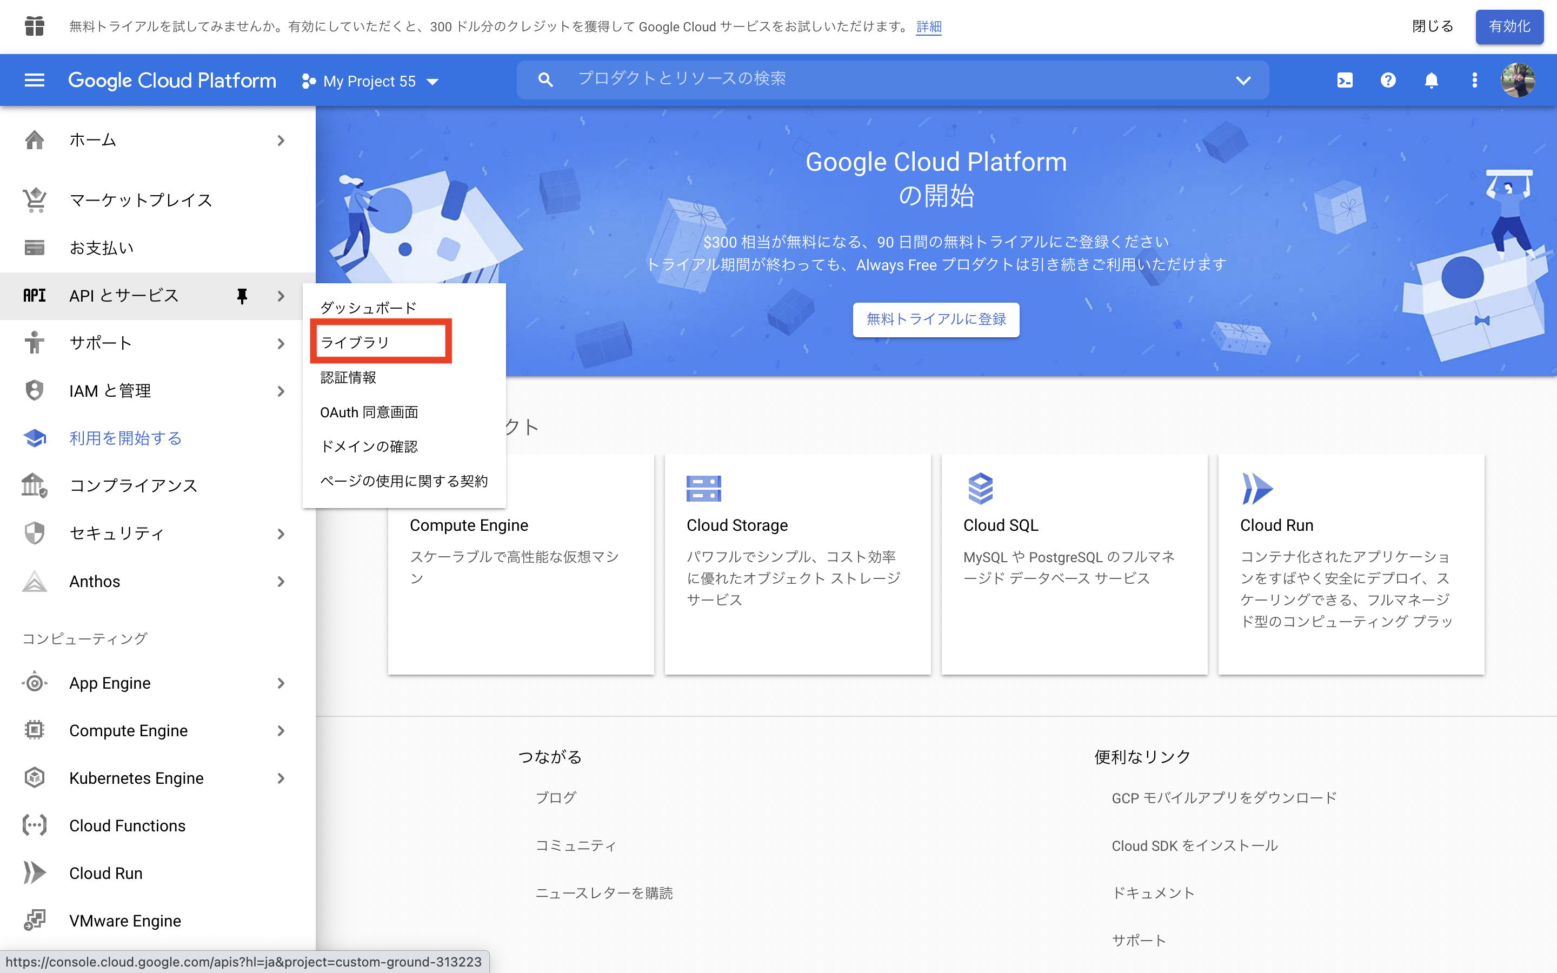Click the gift icon in the trial banner
This screenshot has height=973, width=1557.
point(34,26)
